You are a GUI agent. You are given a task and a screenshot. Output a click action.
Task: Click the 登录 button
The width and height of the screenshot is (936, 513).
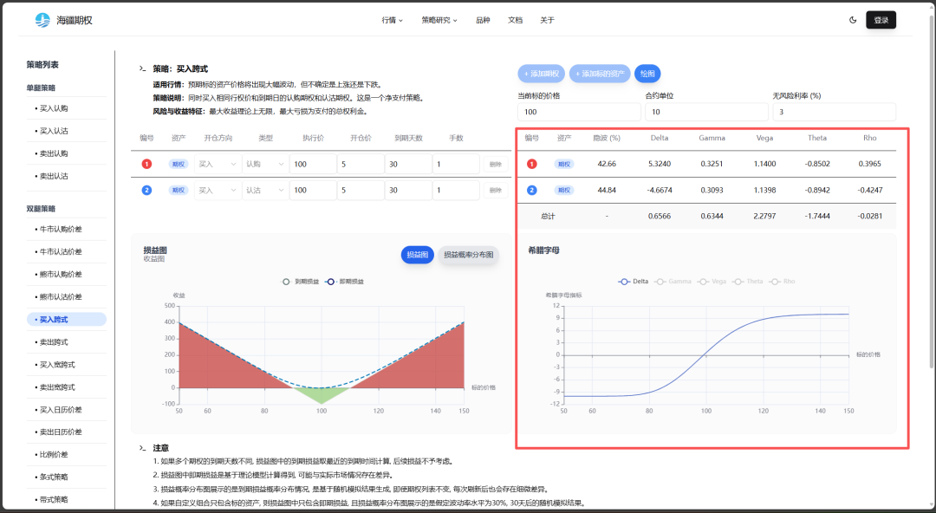pos(881,20)
